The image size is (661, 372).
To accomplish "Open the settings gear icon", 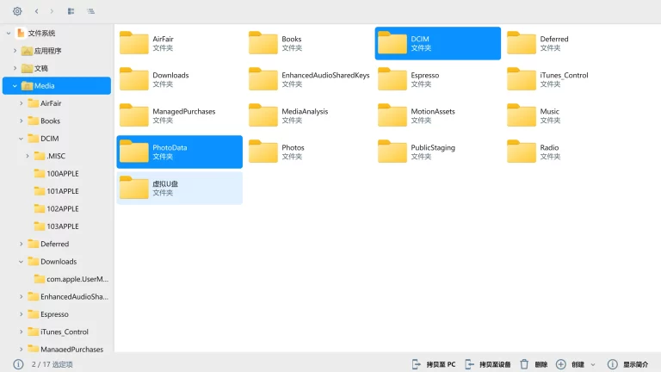I will click(17, 11).
